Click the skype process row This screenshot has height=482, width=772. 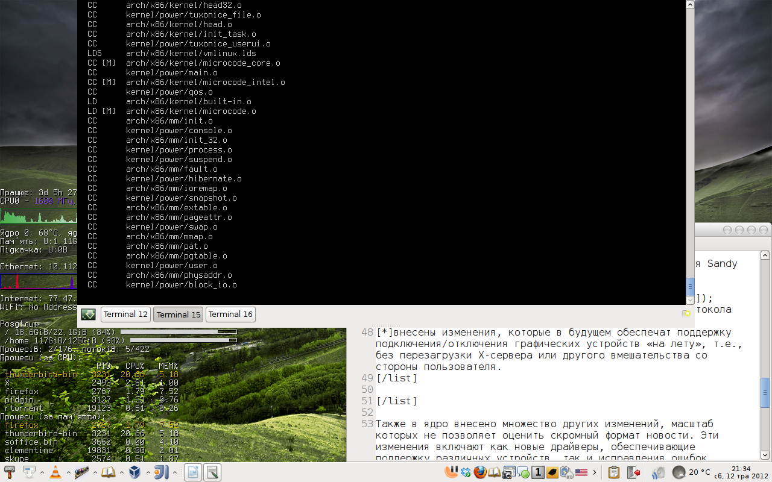tap(92, 459)
